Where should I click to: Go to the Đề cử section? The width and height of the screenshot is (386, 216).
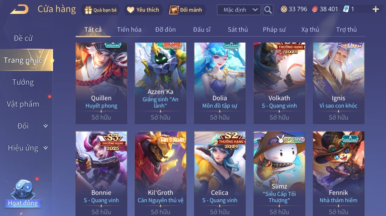pyautogui.click(x=23, y=38)
